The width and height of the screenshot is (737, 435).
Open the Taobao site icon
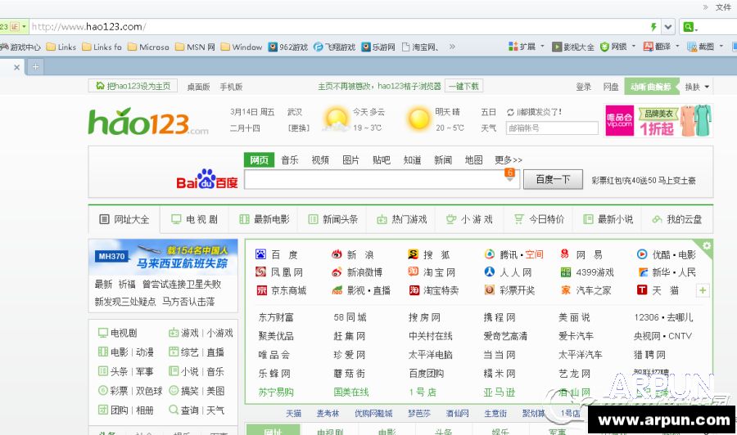click(x=413, y=271)
